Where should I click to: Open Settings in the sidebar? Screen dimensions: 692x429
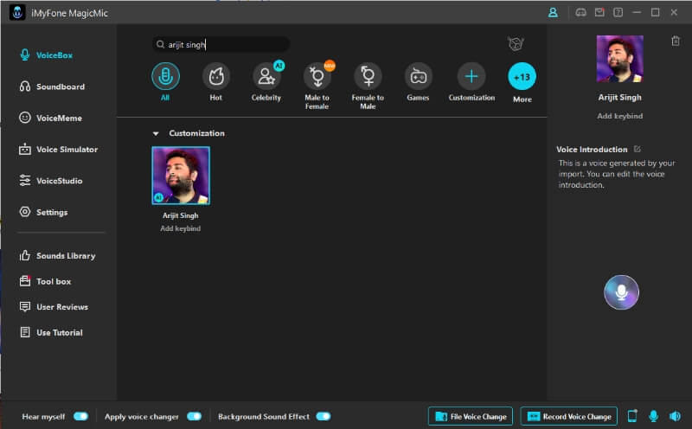(x=44, y=212)
